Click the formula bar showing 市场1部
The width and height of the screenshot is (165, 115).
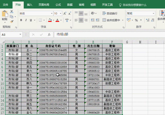click(x=109, y=34)
